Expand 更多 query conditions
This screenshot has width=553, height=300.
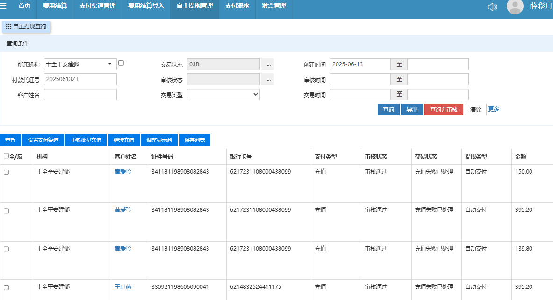(x=494, y=109)
